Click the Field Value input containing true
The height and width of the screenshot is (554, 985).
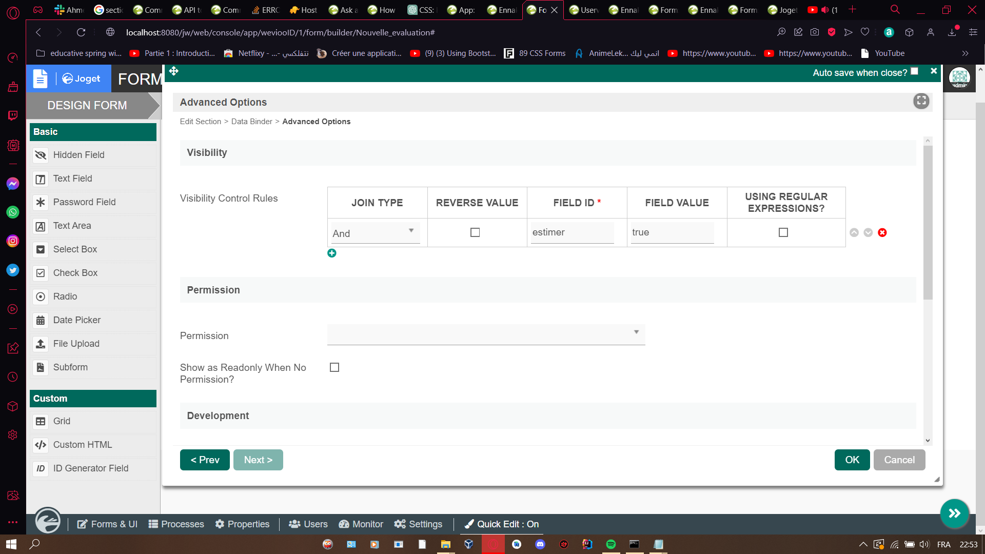coord(672,232)
